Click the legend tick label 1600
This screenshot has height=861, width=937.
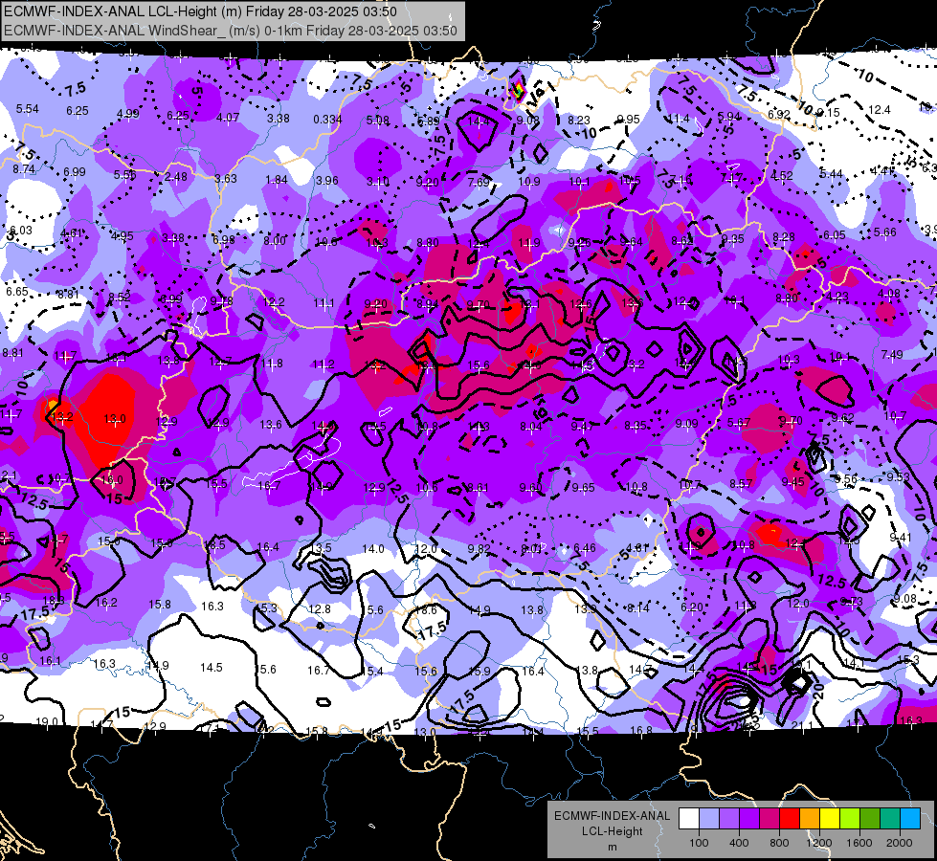tap(859, 843)
